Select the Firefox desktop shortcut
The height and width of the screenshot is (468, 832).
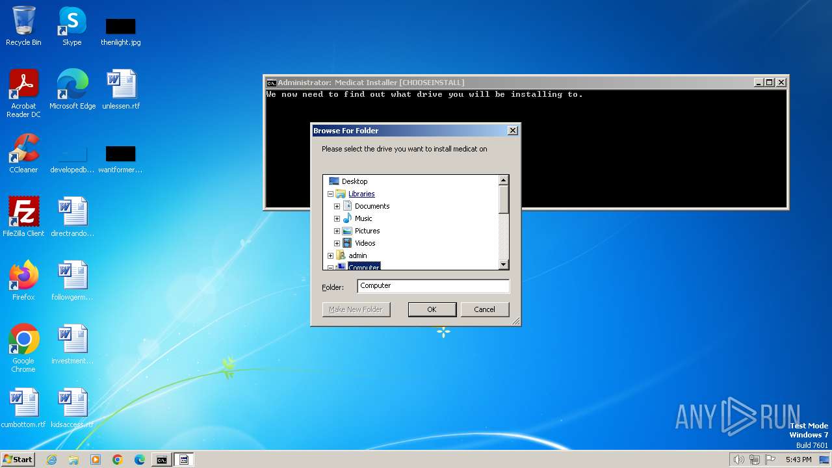click(23, 280)
